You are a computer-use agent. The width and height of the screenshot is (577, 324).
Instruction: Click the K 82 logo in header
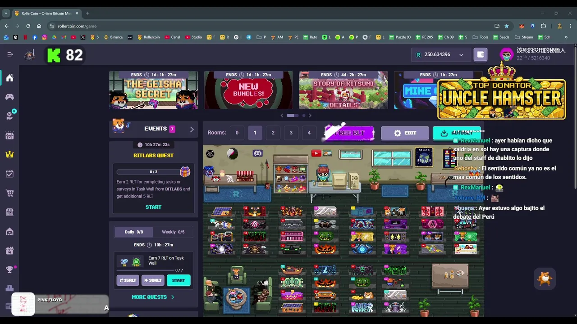click(x=65, y=55)
